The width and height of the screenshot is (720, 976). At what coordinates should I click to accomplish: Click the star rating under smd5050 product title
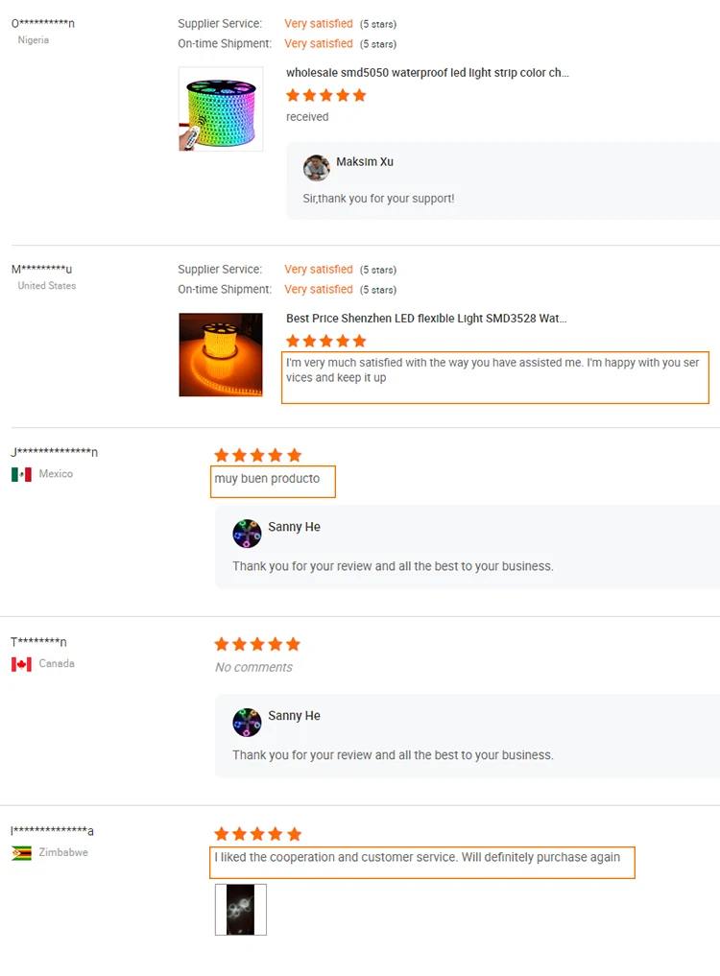coord(325,95)
